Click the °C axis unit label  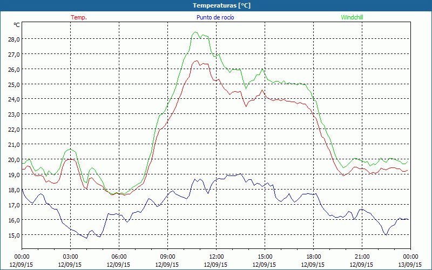coord(17,25)
